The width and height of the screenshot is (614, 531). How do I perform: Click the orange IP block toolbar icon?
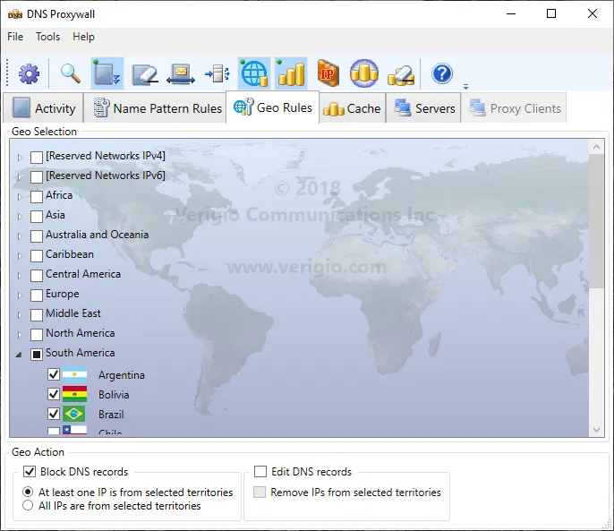click(x=328, y=73)
